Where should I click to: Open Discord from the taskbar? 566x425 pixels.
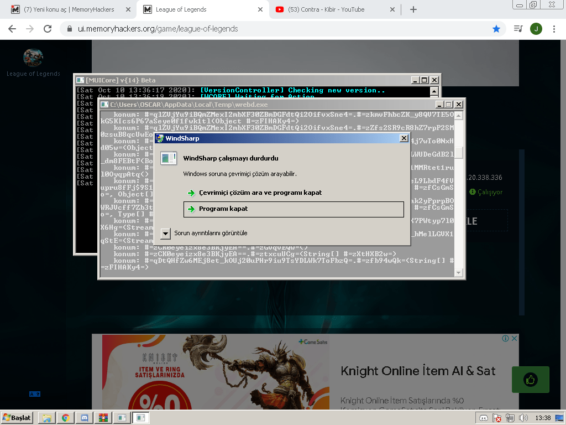(x=84, y=418)
